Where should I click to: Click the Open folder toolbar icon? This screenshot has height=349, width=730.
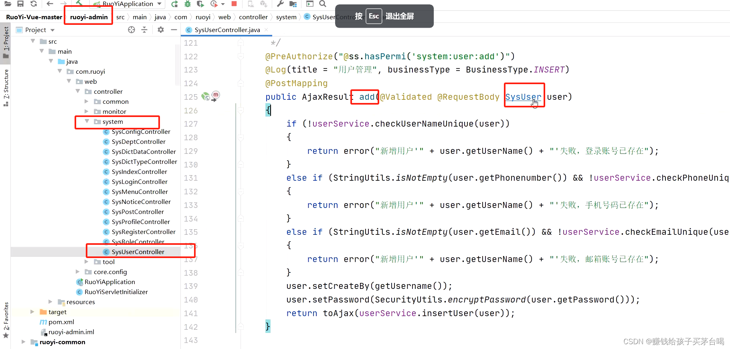tap(8, 4)
